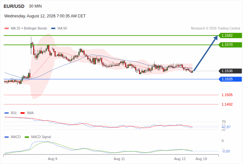The height and width of the screenshot is (164, 243).
Task: Click the 1.1525 pivot price tag
Action: tap(230, 79)
